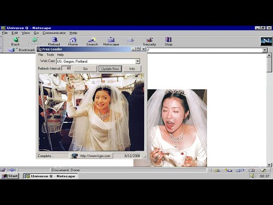Open the Free Loader Help menu
The width and height of the screenshot is (273, 205).
pos(60,55)
